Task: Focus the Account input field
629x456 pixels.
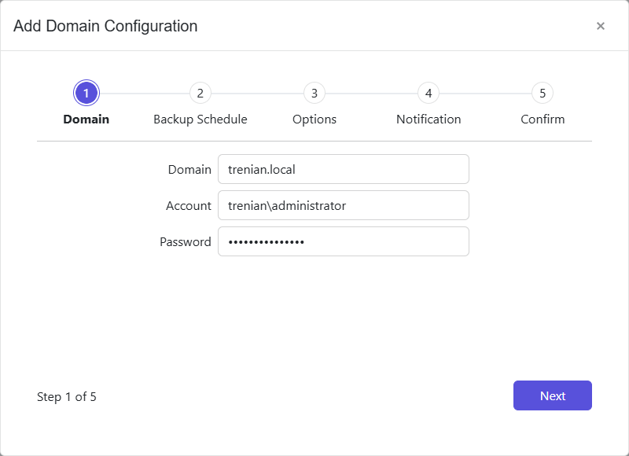Action: pos(344,205)
